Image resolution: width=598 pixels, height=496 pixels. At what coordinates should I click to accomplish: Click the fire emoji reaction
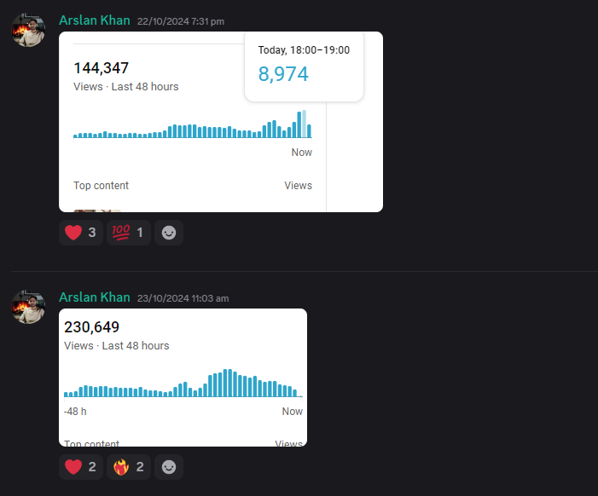129,467
